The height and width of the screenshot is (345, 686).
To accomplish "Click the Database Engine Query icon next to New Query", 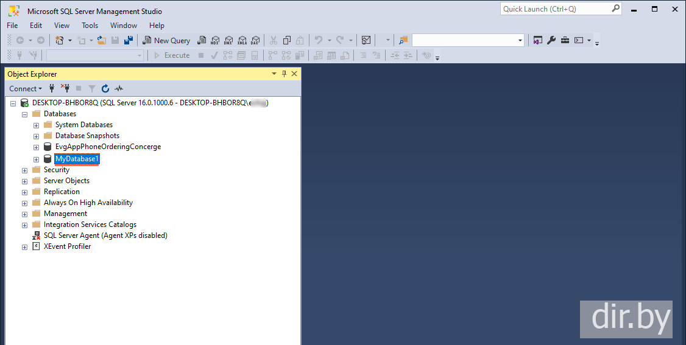I will coord(202,40).
